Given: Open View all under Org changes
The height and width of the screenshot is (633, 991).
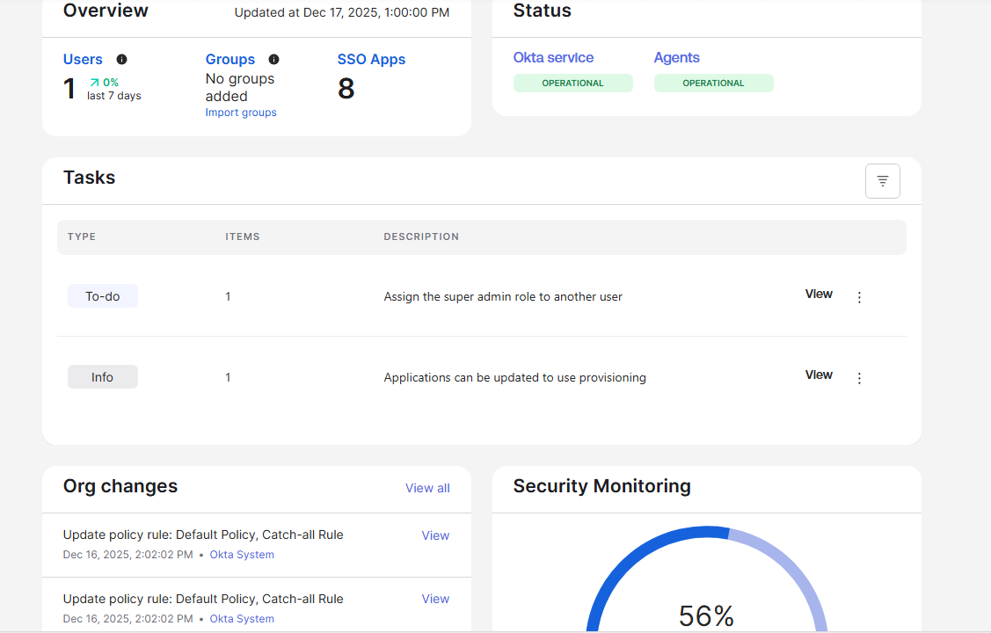Looking at the screenshot, I should coord(427,488).
